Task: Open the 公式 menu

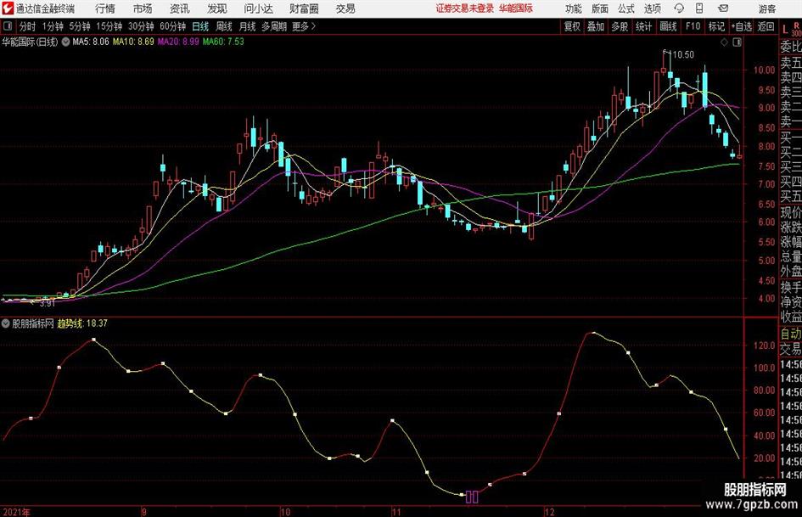Action: 625,8
